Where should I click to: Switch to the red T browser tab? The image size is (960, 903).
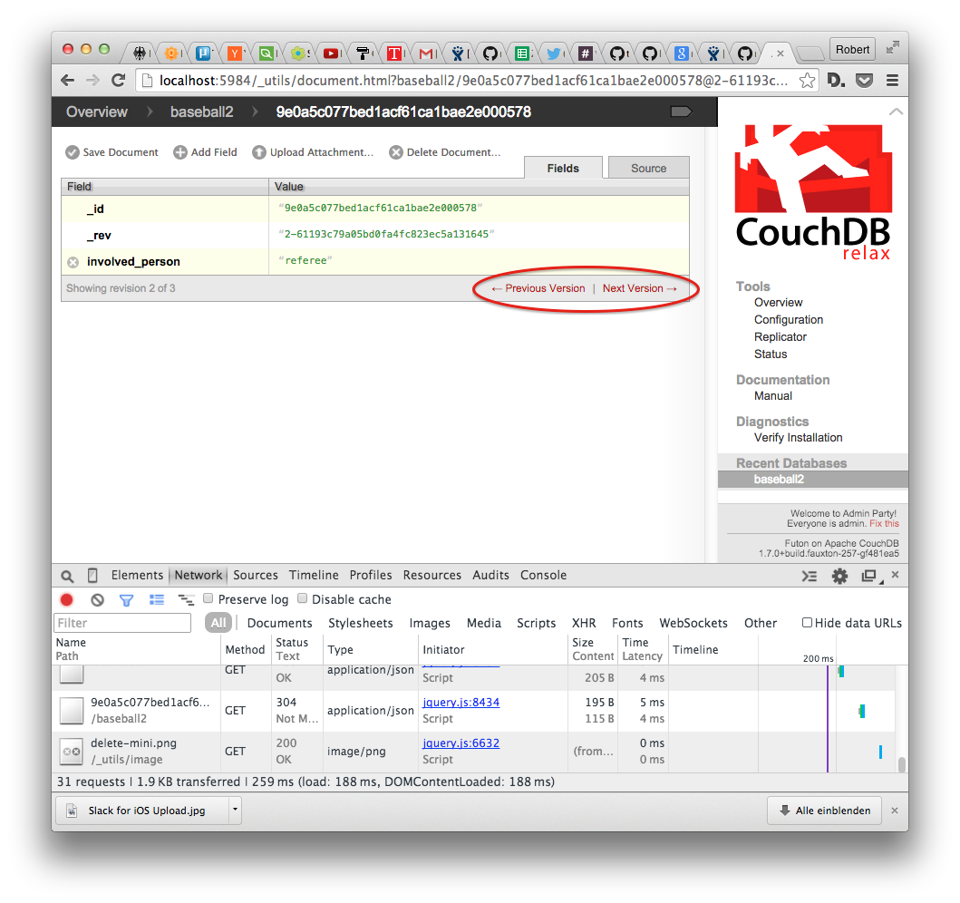pos(394,53)
